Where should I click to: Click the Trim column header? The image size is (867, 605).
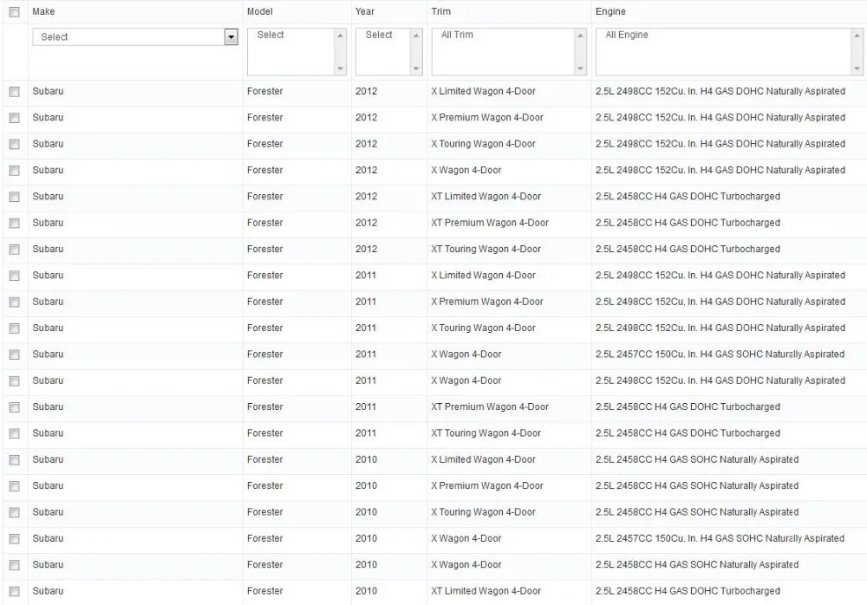click(440, 11)
